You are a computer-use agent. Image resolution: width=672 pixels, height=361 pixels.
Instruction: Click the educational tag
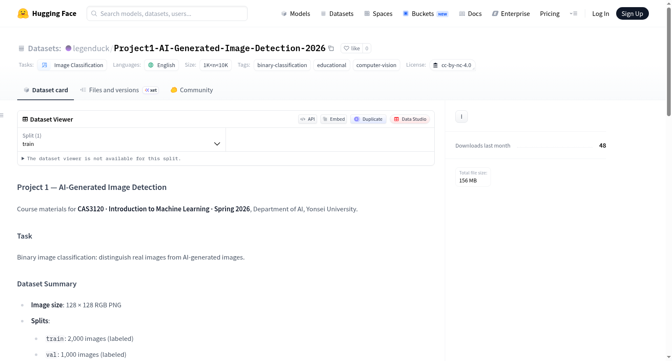(x=332, y=65)
